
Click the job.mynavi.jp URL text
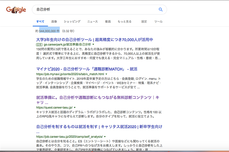(x=70, y=74)
